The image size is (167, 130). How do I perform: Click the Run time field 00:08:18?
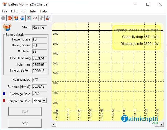point(40,87)
